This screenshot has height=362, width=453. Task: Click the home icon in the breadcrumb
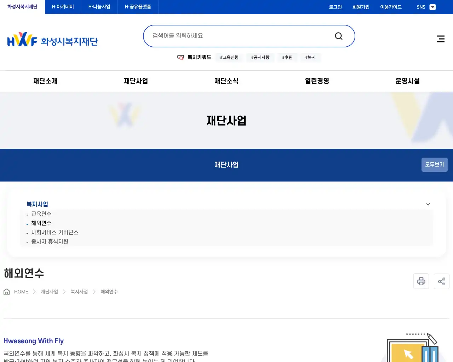pos(6,291)
